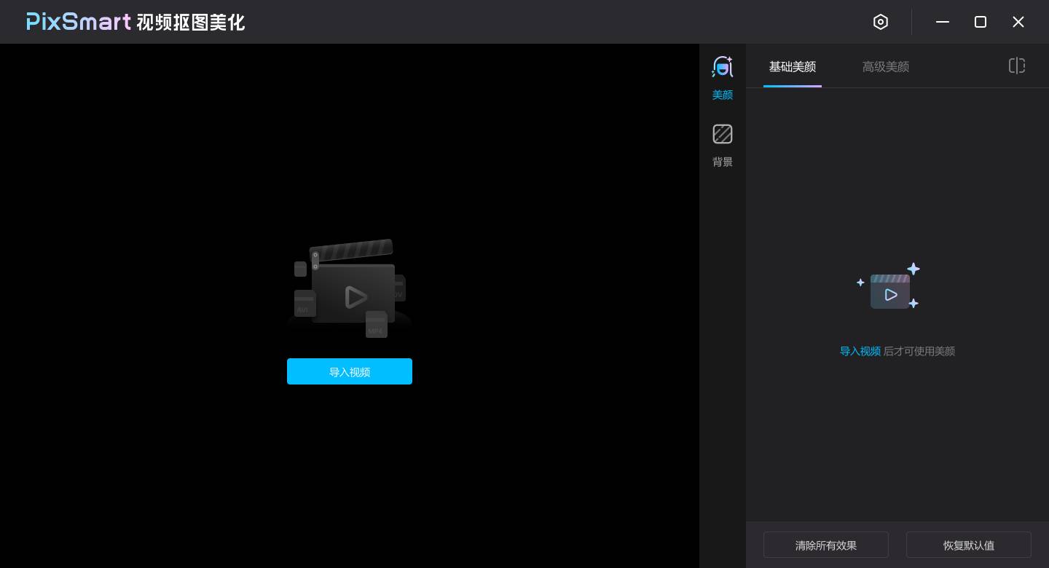Click the 视频抠图美化 title text
The width and height of the screenshot is (1049, 568).
[x=190, y=22]
